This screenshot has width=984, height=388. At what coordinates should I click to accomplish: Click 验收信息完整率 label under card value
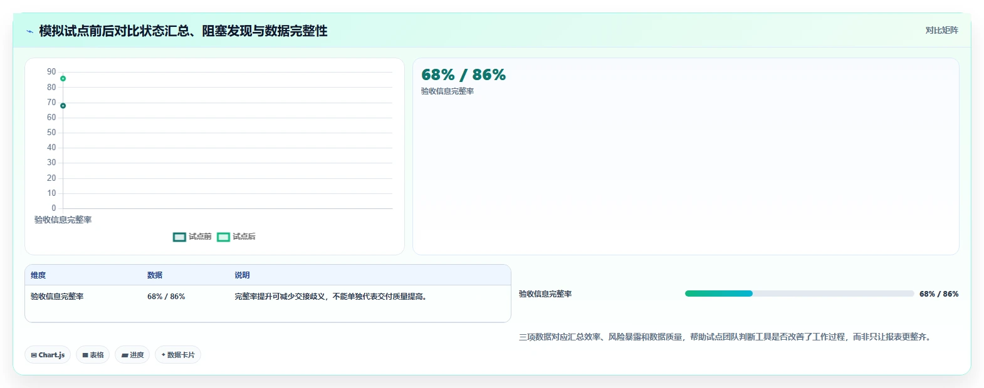448,91
